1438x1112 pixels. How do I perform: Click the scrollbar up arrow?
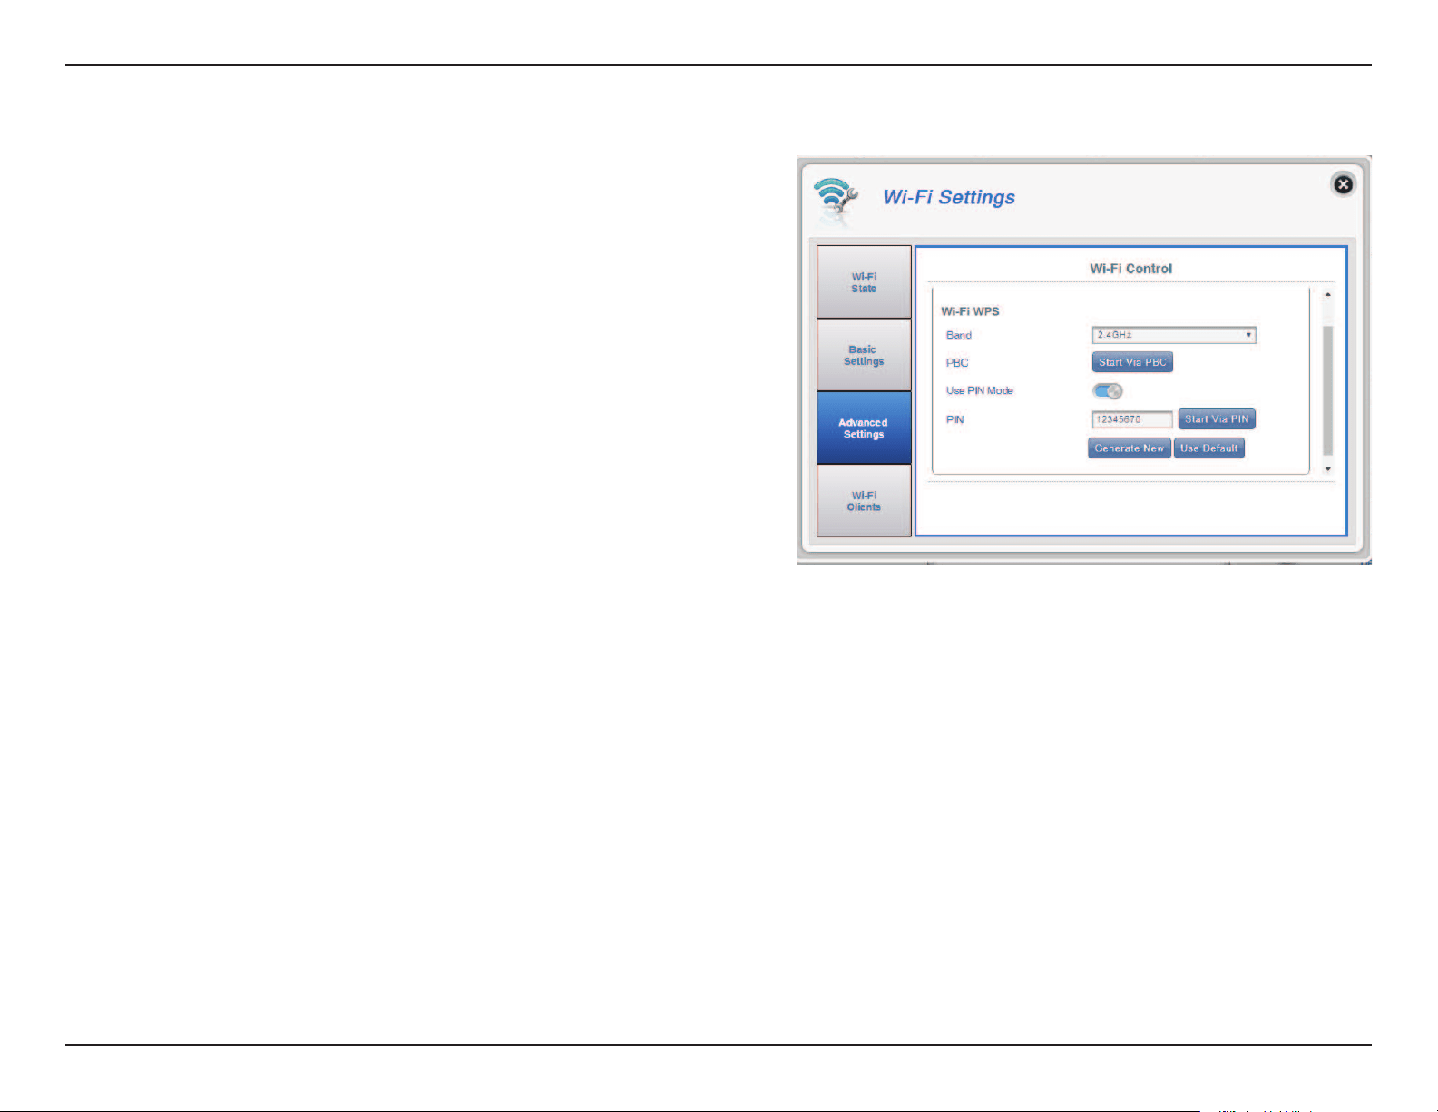click(1328, 295)
